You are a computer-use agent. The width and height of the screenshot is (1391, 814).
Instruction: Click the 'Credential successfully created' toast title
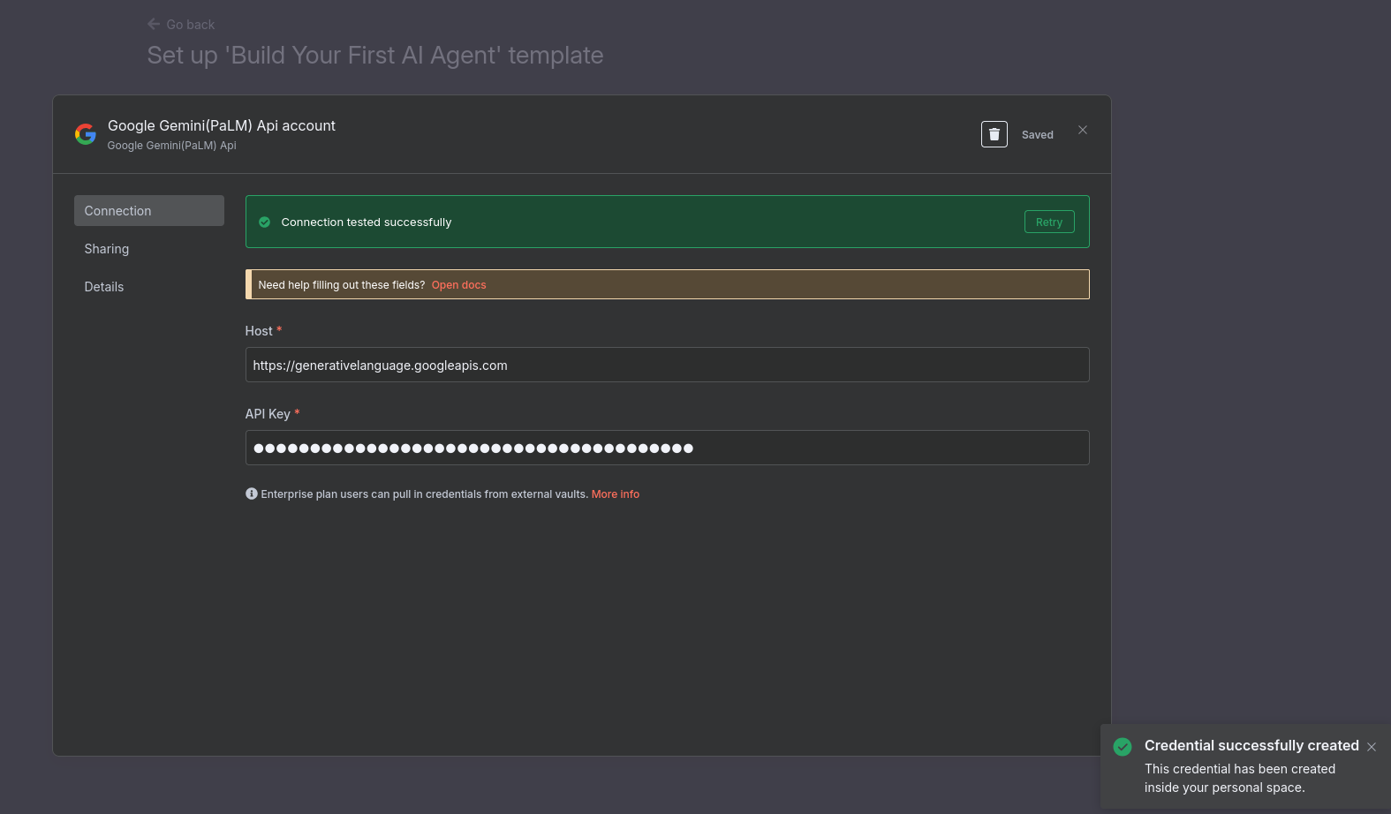point(1251,746)
